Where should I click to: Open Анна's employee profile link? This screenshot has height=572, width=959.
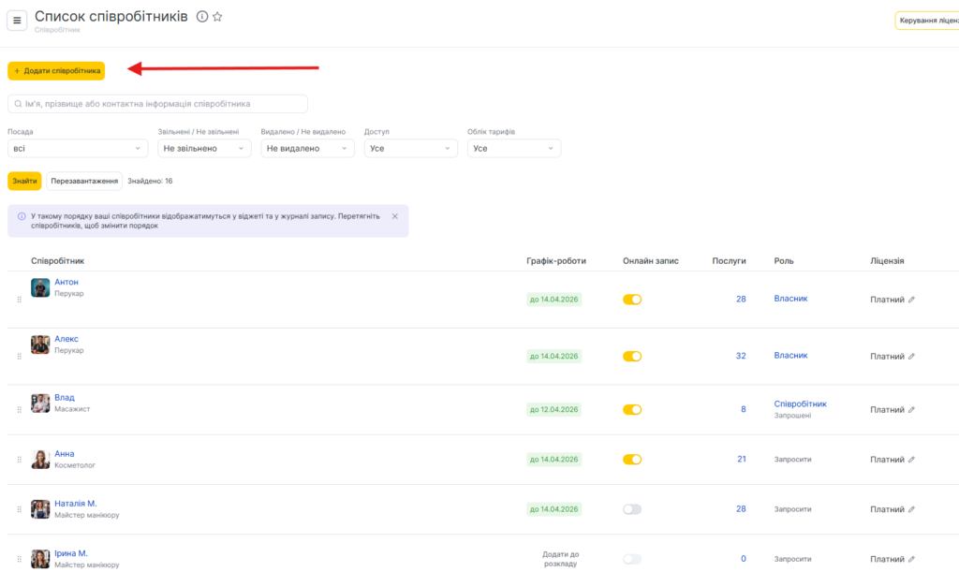tap(65, 454)
